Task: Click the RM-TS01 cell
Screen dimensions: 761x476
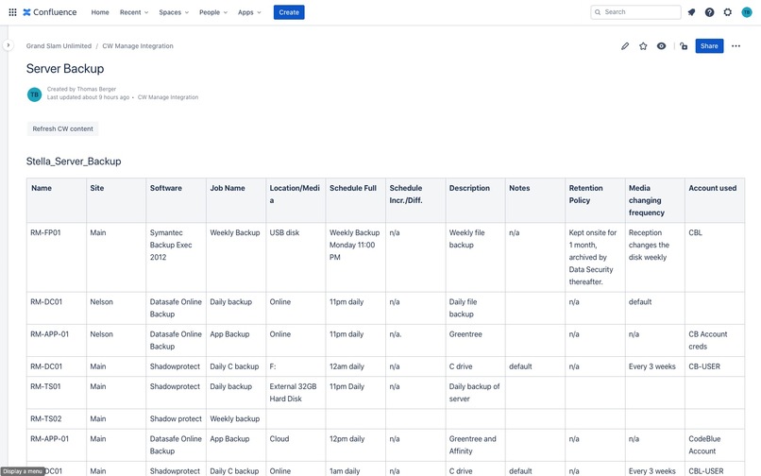Action: [57, 393]
